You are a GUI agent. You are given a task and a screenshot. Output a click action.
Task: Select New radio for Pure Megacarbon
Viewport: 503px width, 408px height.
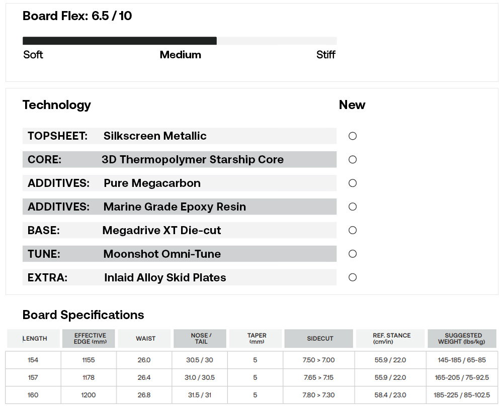tap(353, 183)
